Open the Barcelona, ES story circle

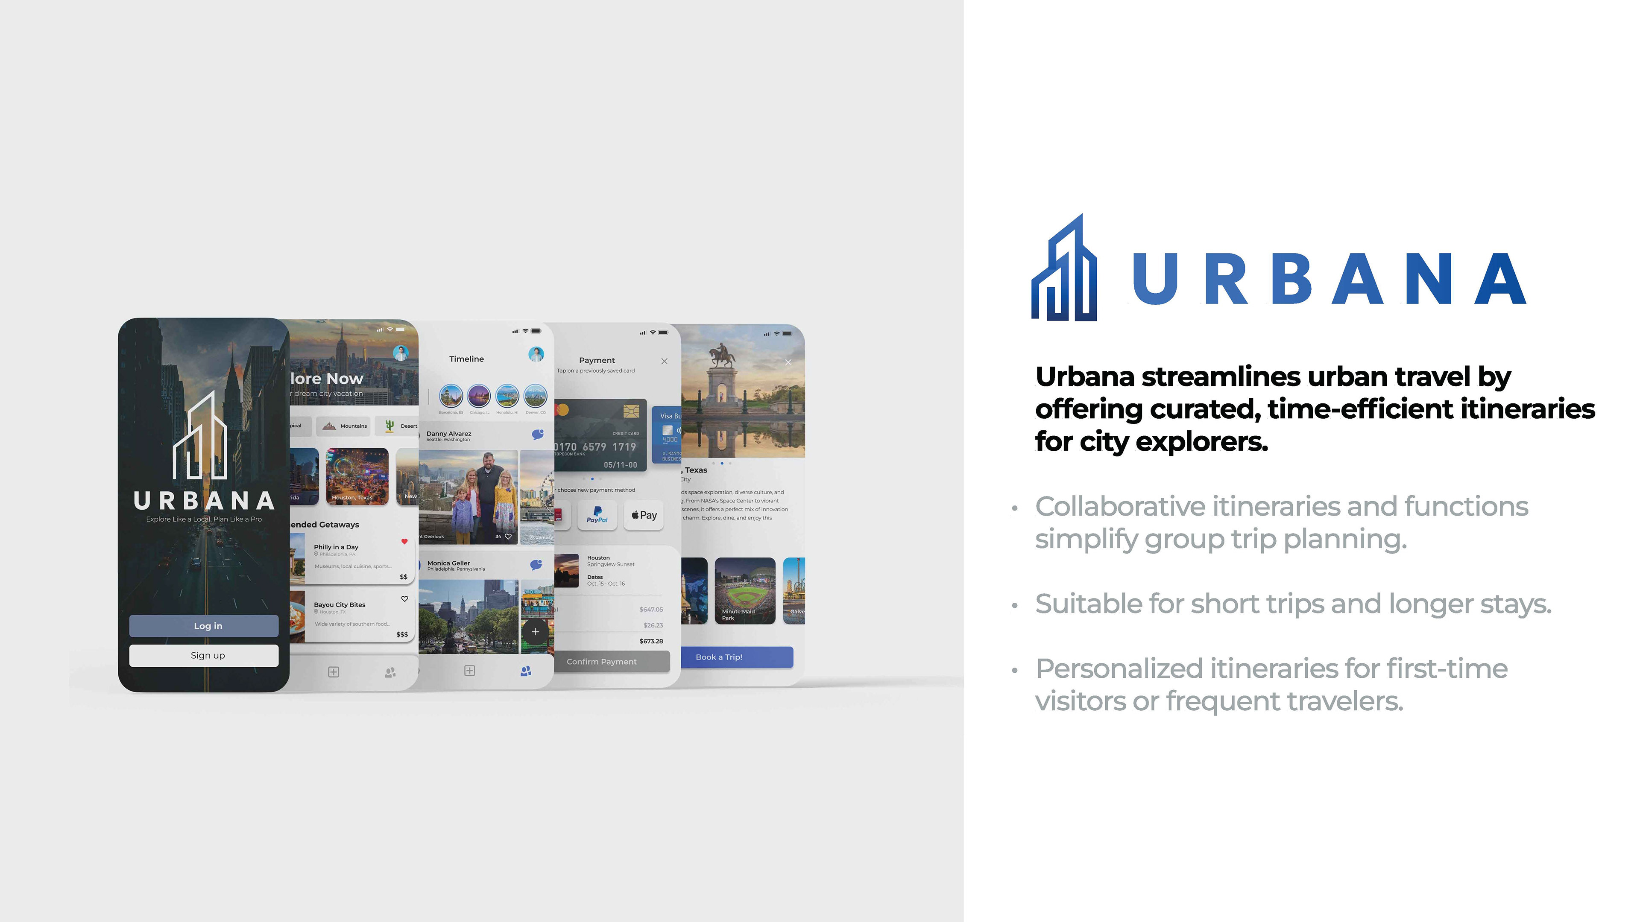(451, 397)
